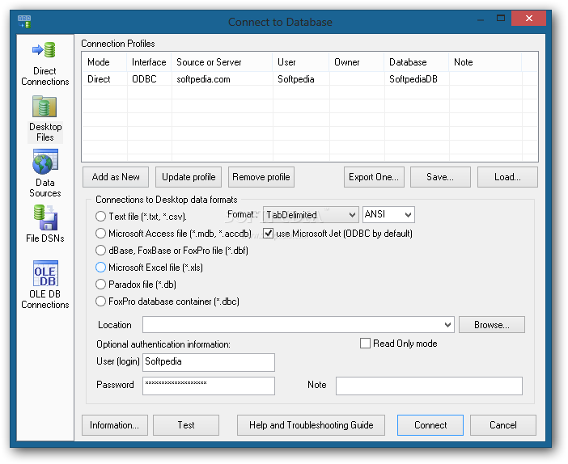Click the Softpedia user cell in profiles table
Image resolution: width=568 pixels, height=464 pixels.
pos(301,79)
